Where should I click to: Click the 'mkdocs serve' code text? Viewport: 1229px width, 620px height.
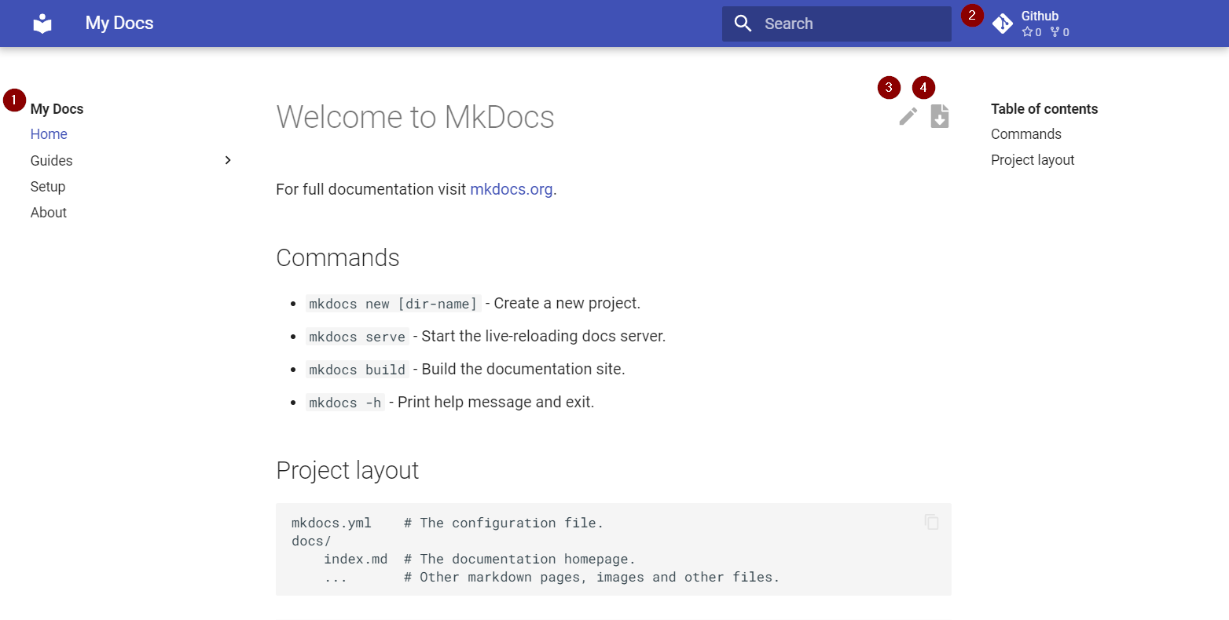pos(358,337)
